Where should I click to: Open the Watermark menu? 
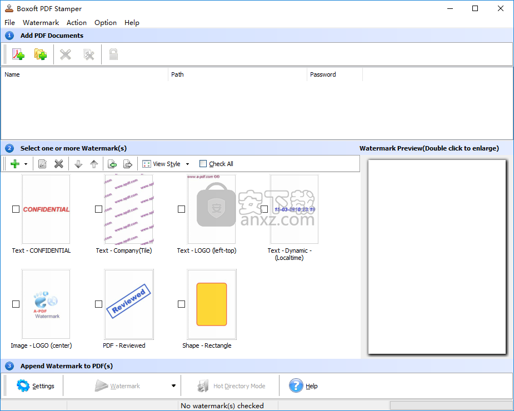(41, 23)
